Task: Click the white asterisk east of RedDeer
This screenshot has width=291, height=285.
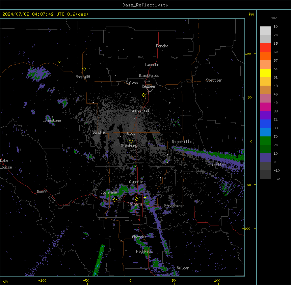Action: (x=169, y=103)
